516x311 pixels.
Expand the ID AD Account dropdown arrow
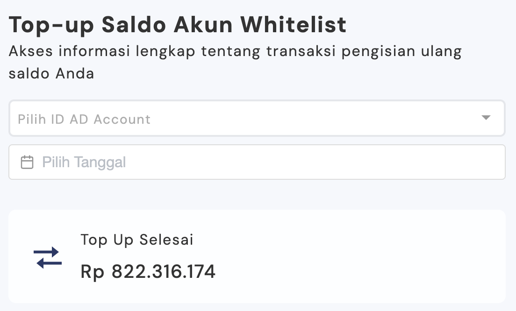pos(486,118)
